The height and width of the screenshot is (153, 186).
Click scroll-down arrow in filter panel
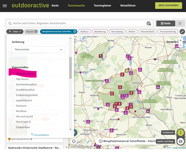[71, 129]
